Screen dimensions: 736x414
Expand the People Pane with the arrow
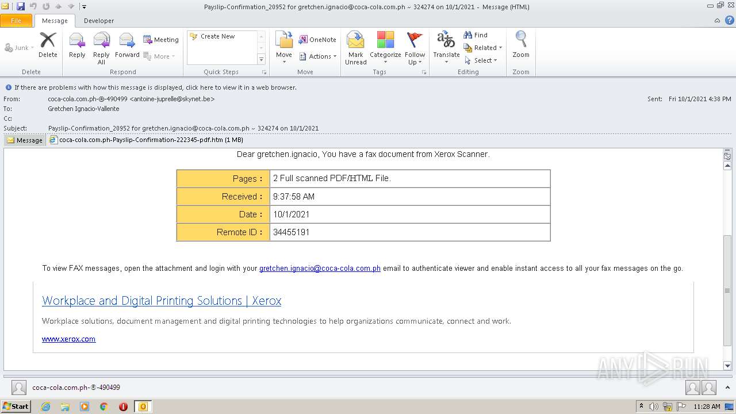[728, 388]
